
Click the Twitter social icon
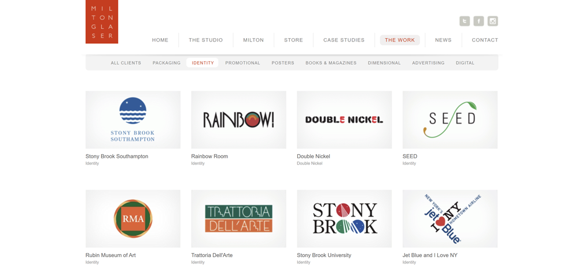[x=464, y=21]
